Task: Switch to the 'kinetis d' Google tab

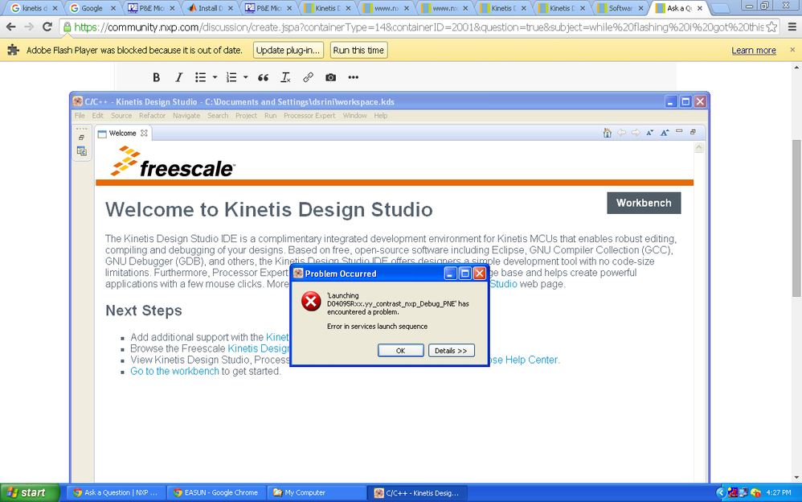Action: (x=35, y=8)
